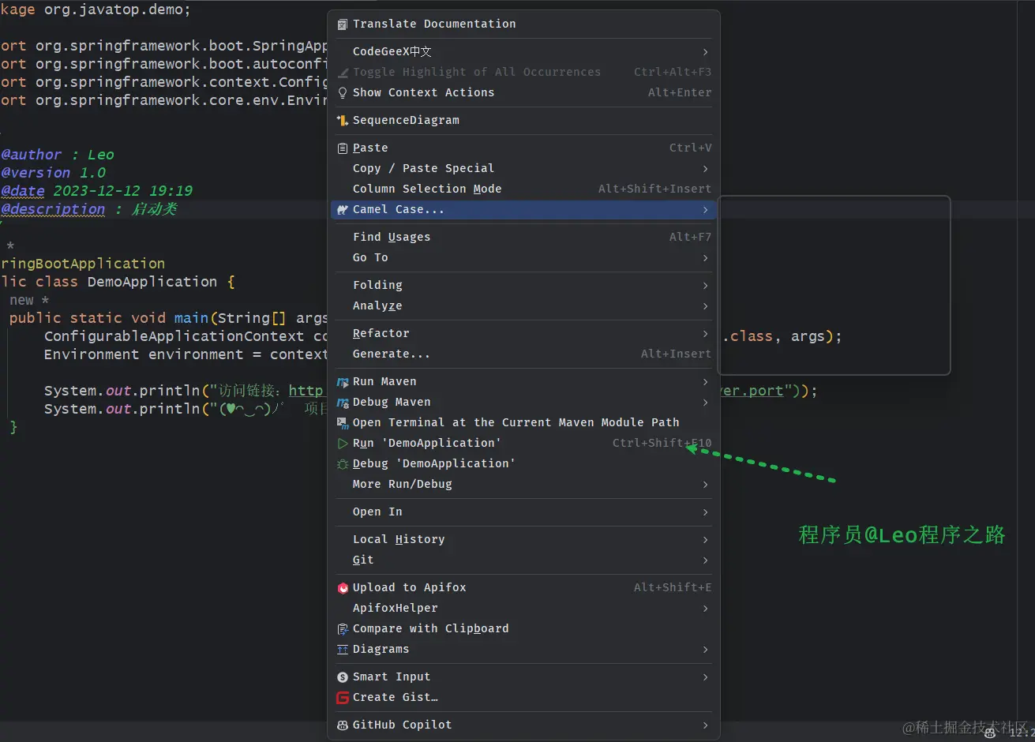Click the 'er.port' text in editor

(x=752, y=391)
